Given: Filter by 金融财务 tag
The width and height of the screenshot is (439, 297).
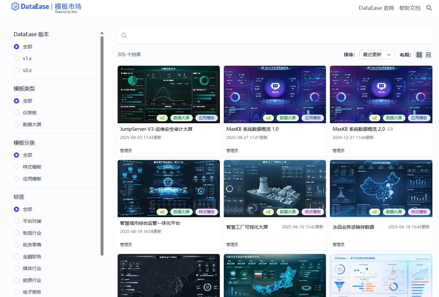Looking at the screenshot, I should [x=16, y=257].
